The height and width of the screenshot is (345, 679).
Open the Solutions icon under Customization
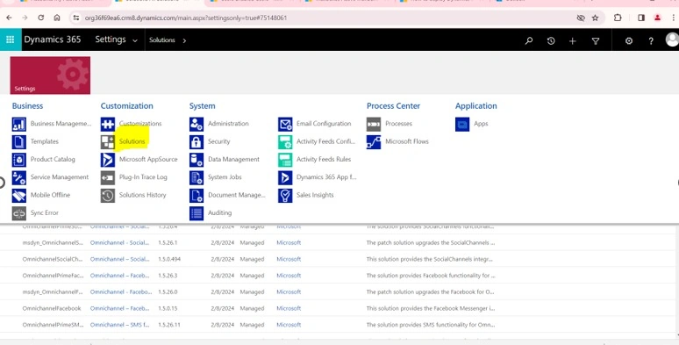[108, 141]
